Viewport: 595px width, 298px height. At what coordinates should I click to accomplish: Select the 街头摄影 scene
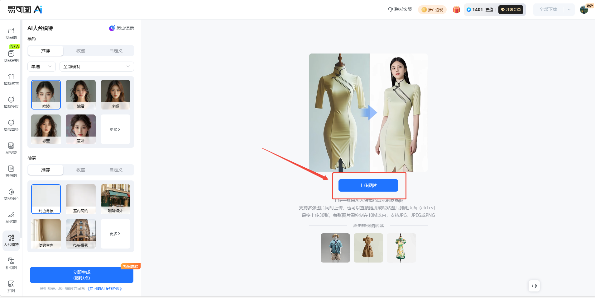click(x=81, y=234)
